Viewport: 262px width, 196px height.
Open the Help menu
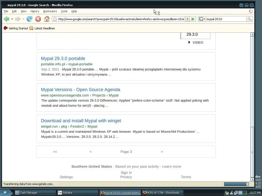pos(74,11)
